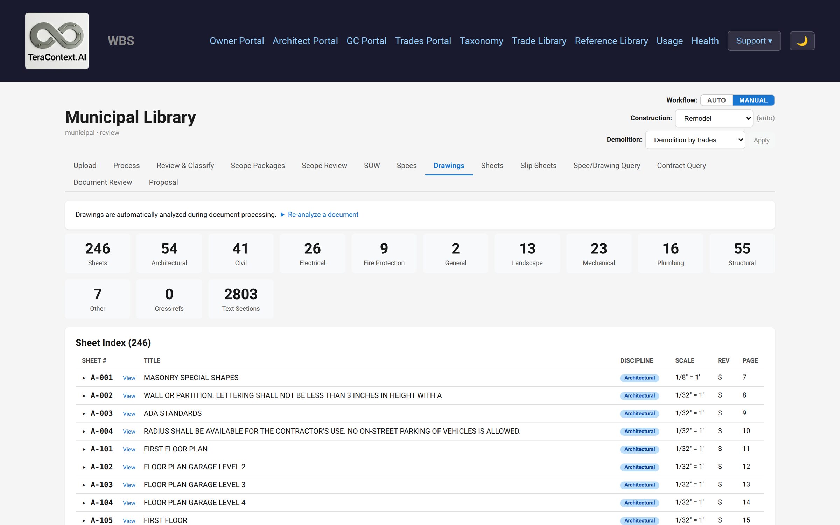Open Contract Query tab
This screenshot has width=840, height=525.
[x=681, y=166]
